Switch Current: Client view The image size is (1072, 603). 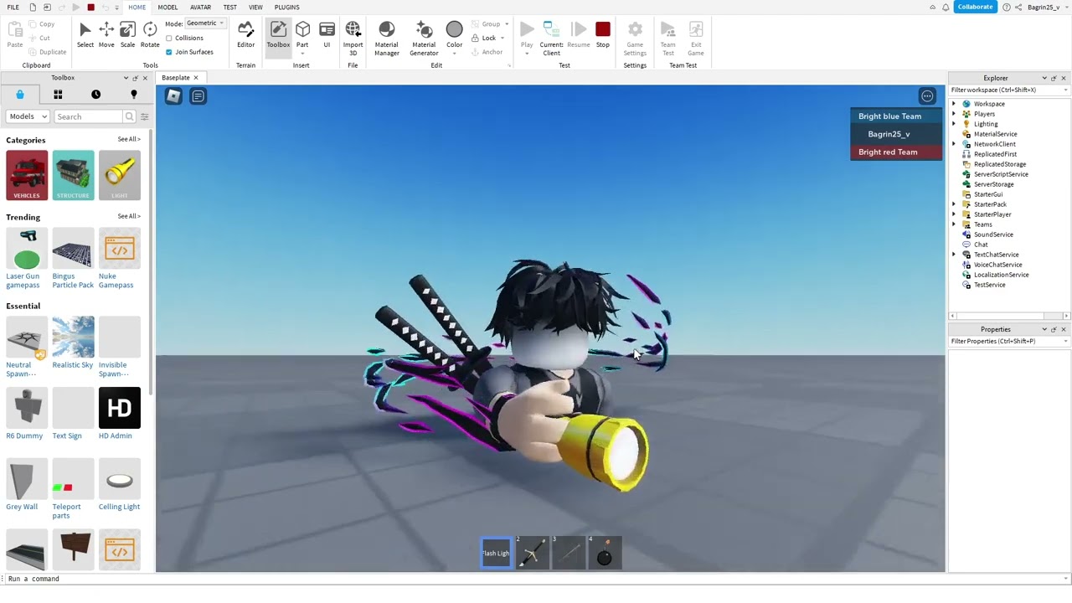(551, 38)
